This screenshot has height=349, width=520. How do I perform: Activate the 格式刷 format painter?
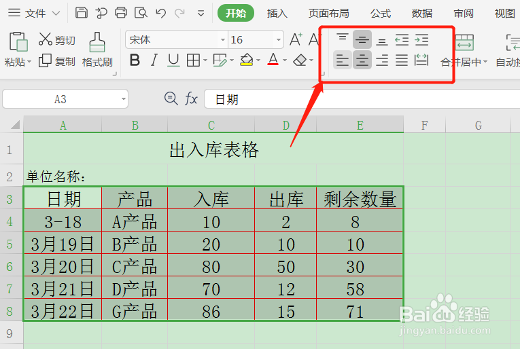point(97,50)
